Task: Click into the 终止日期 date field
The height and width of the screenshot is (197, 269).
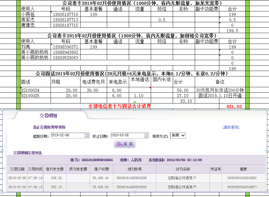Action: point(127,136)
